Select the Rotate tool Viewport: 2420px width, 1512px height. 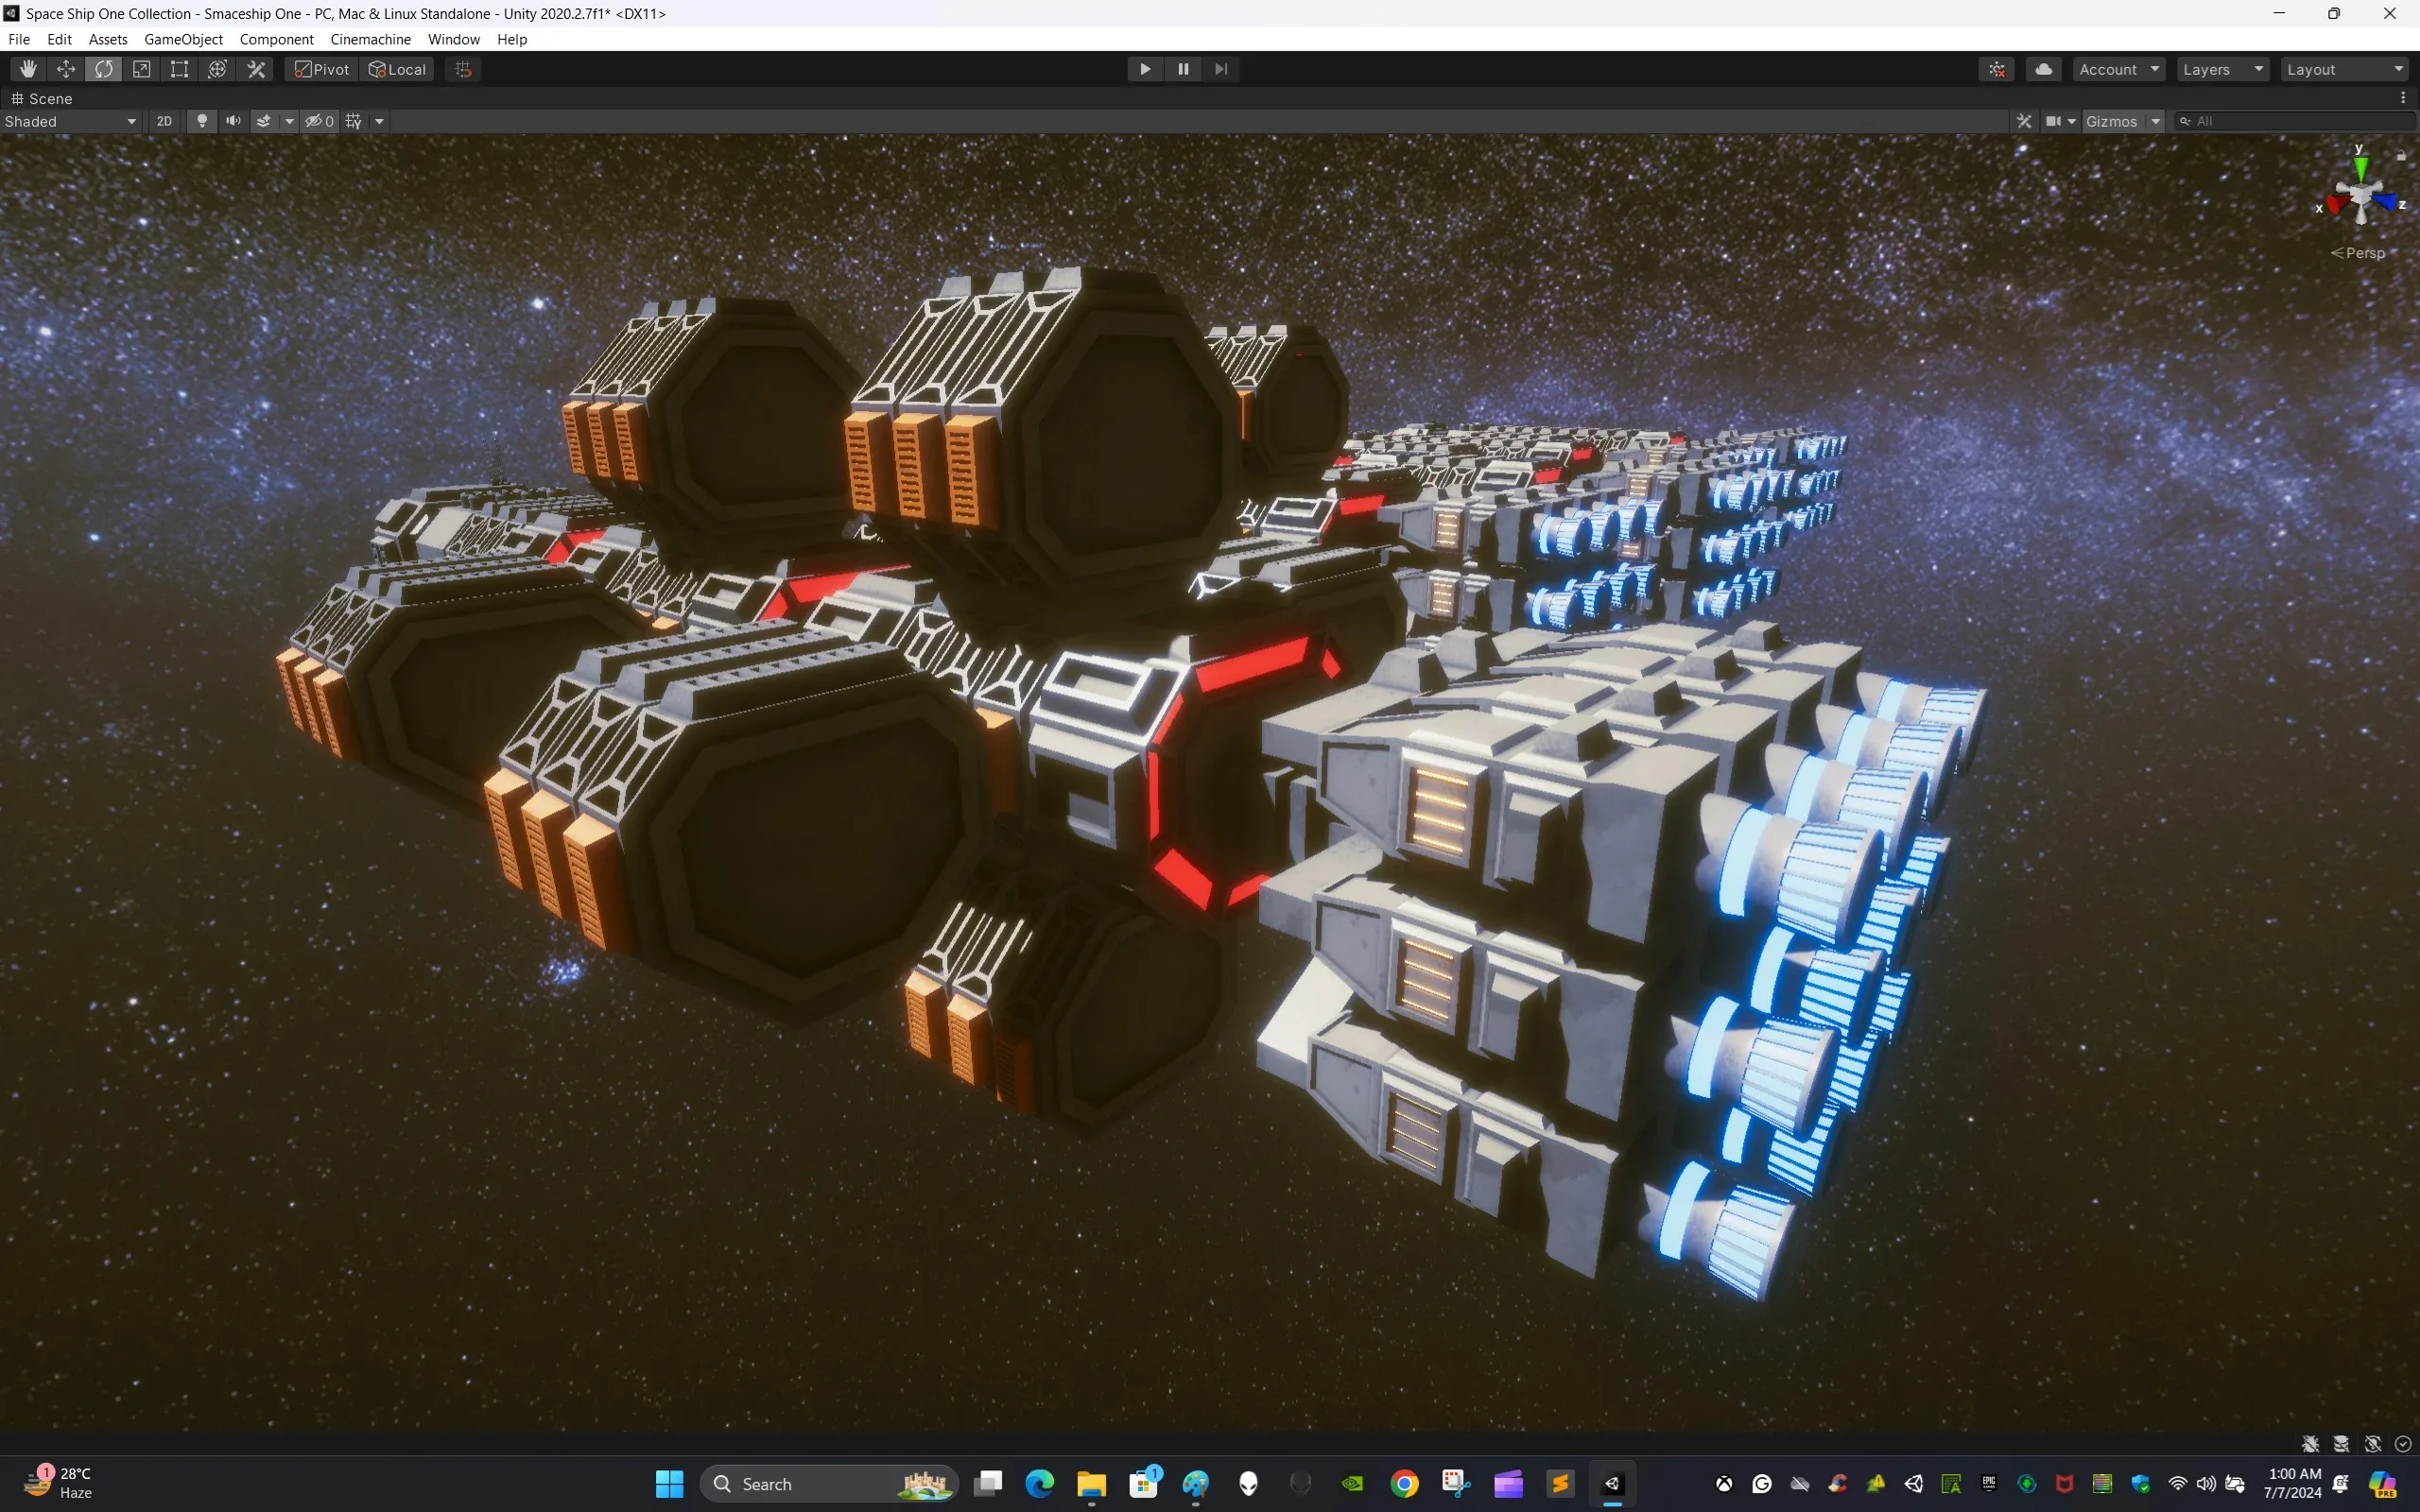104,68
